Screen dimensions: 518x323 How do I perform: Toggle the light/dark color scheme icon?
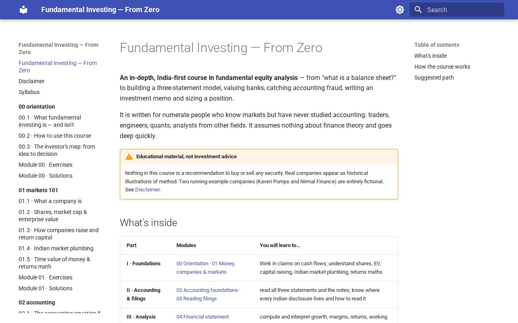pyautogui.click(x=400, y=10)
